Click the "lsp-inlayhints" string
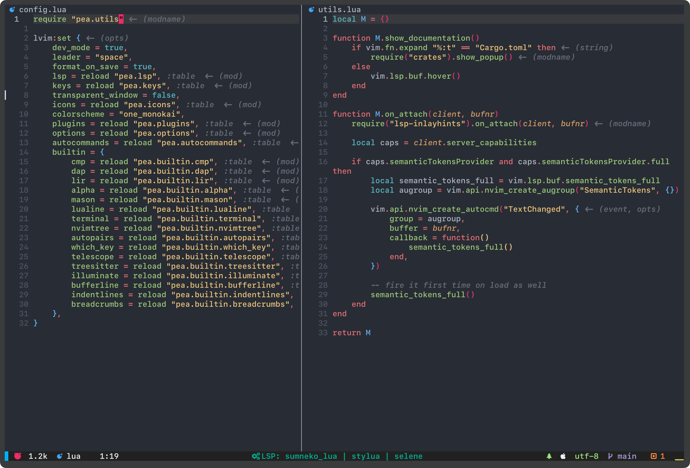This screenshot has width=690, height=468. 428,124
